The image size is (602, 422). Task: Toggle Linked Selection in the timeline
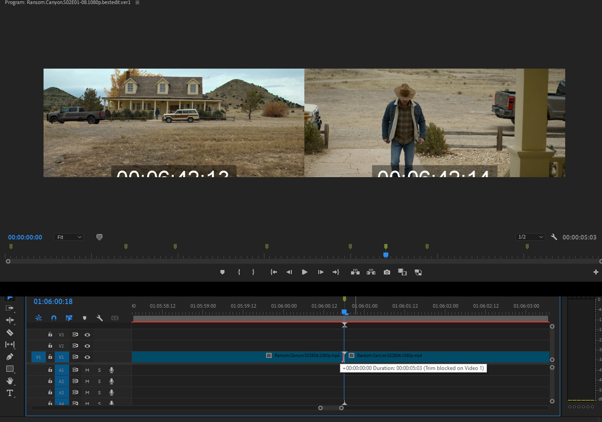69,318
